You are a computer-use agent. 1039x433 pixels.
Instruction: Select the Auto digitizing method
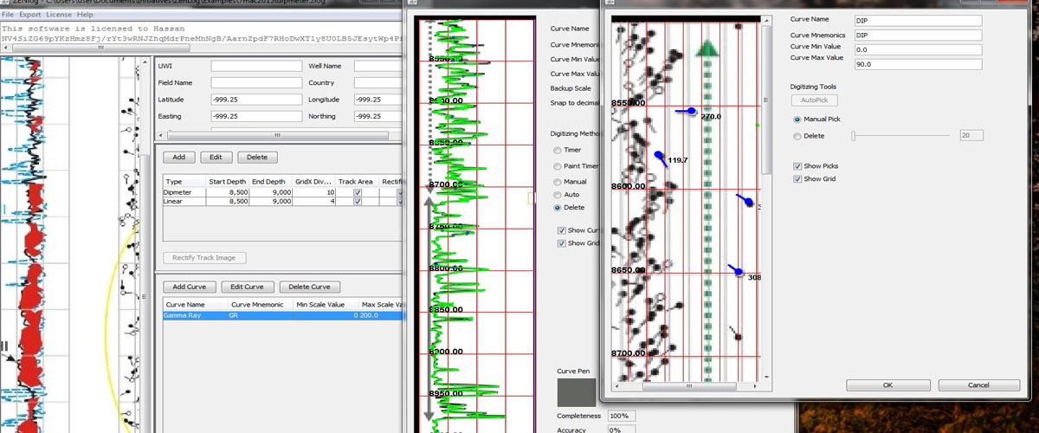[557, 195]
